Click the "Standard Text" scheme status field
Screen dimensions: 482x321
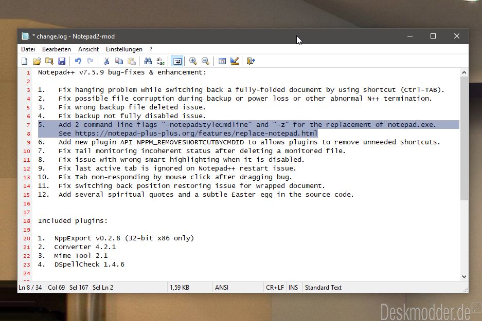(323, 288)
